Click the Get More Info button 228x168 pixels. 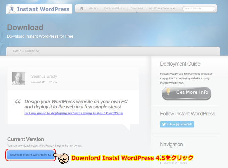pyautogui.click(x=186, y=93)
